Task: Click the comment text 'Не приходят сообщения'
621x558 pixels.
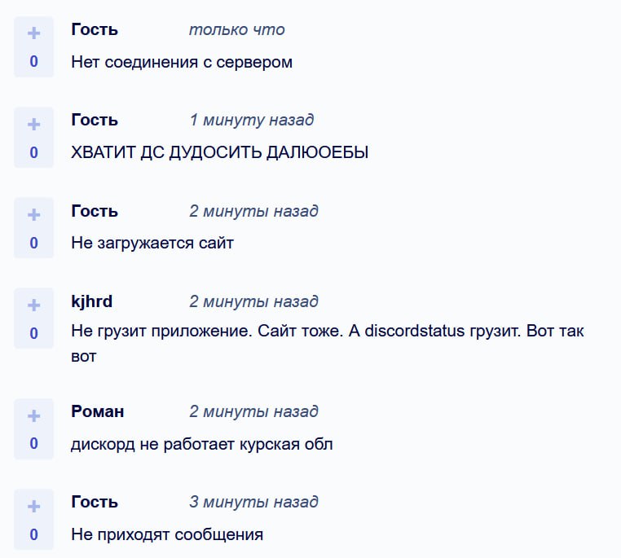Action: (x=167, y=534)
